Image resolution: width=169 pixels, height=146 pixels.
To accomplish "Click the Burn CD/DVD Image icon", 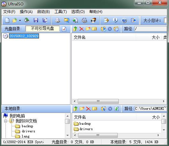I will [x=93, y=20].
